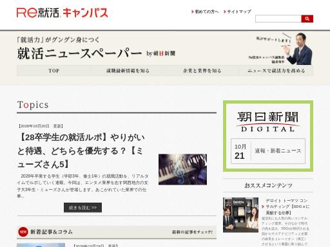Click the piano keyboard article thumbnail
This screenshot has width=330, height=247.
pyautogui.click(x=182, y=169)
